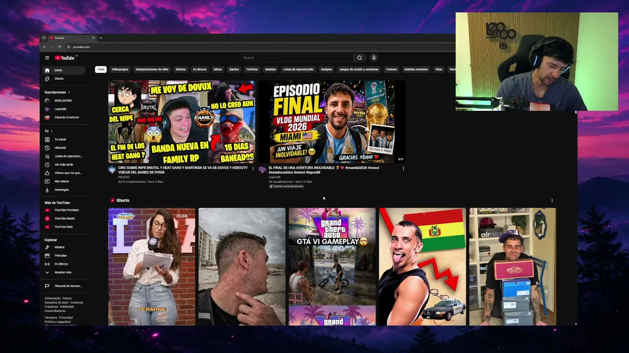Select the Gadgets filter chip

326,69
